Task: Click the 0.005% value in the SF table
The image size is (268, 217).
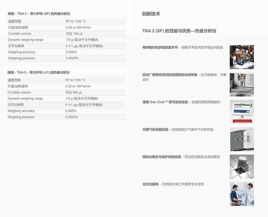Action: 71,52
